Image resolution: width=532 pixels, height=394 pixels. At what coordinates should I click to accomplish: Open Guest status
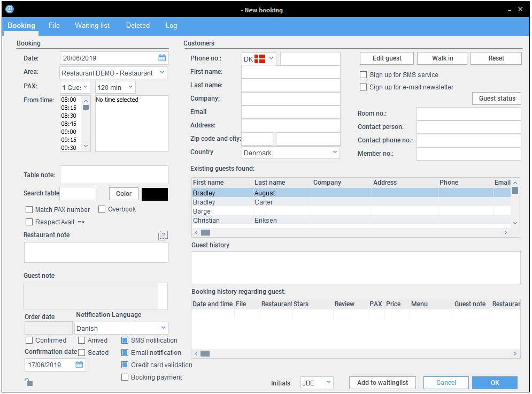pos(497,98)
